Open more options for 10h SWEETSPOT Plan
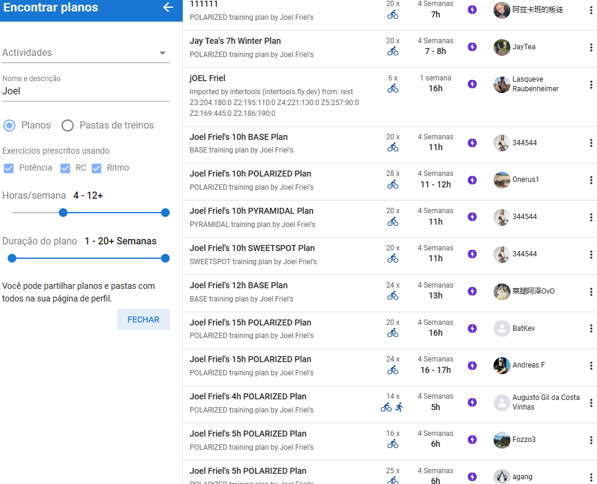 pyautogui.click(x=591, y=255)
